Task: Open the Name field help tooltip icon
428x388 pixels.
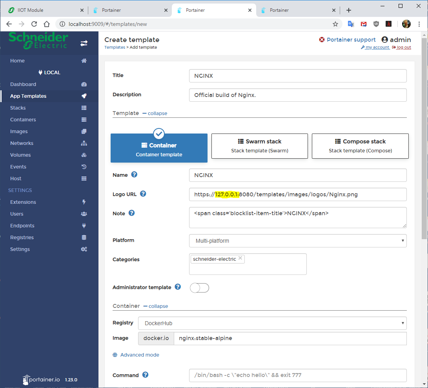Action: point(134,174)
